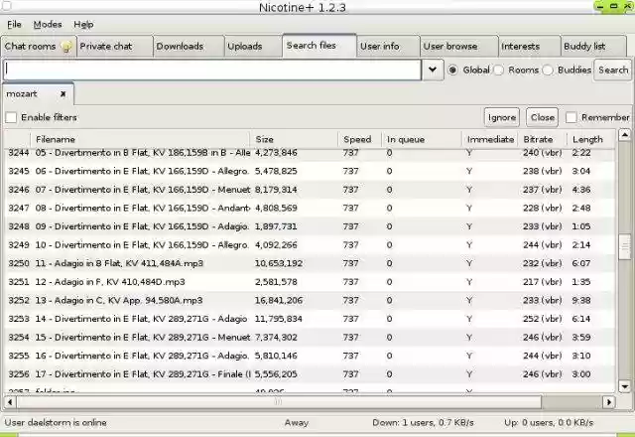Click horizontal scrollbar right arrow

608,402
